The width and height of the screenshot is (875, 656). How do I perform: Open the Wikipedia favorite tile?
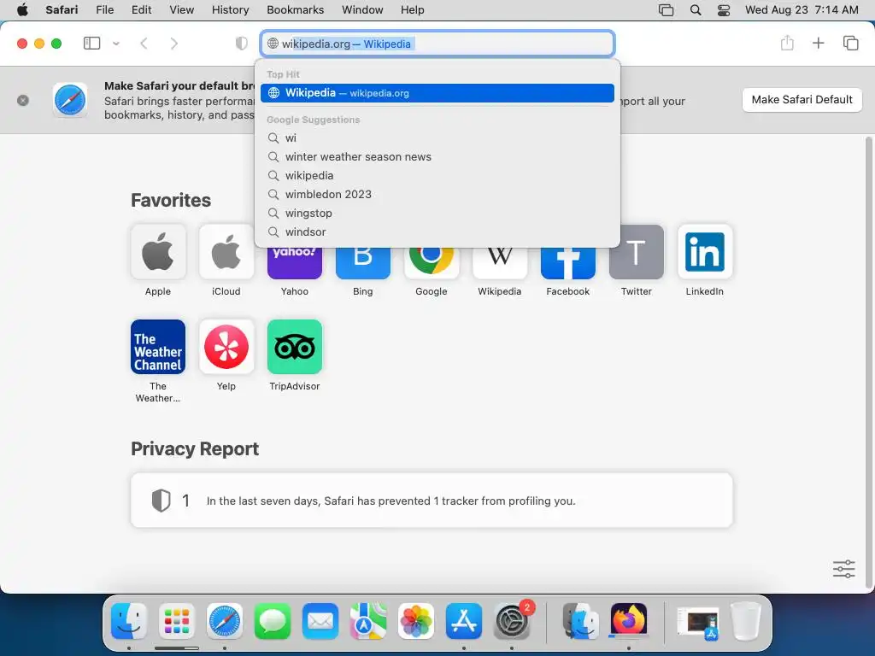click(499, 263)
